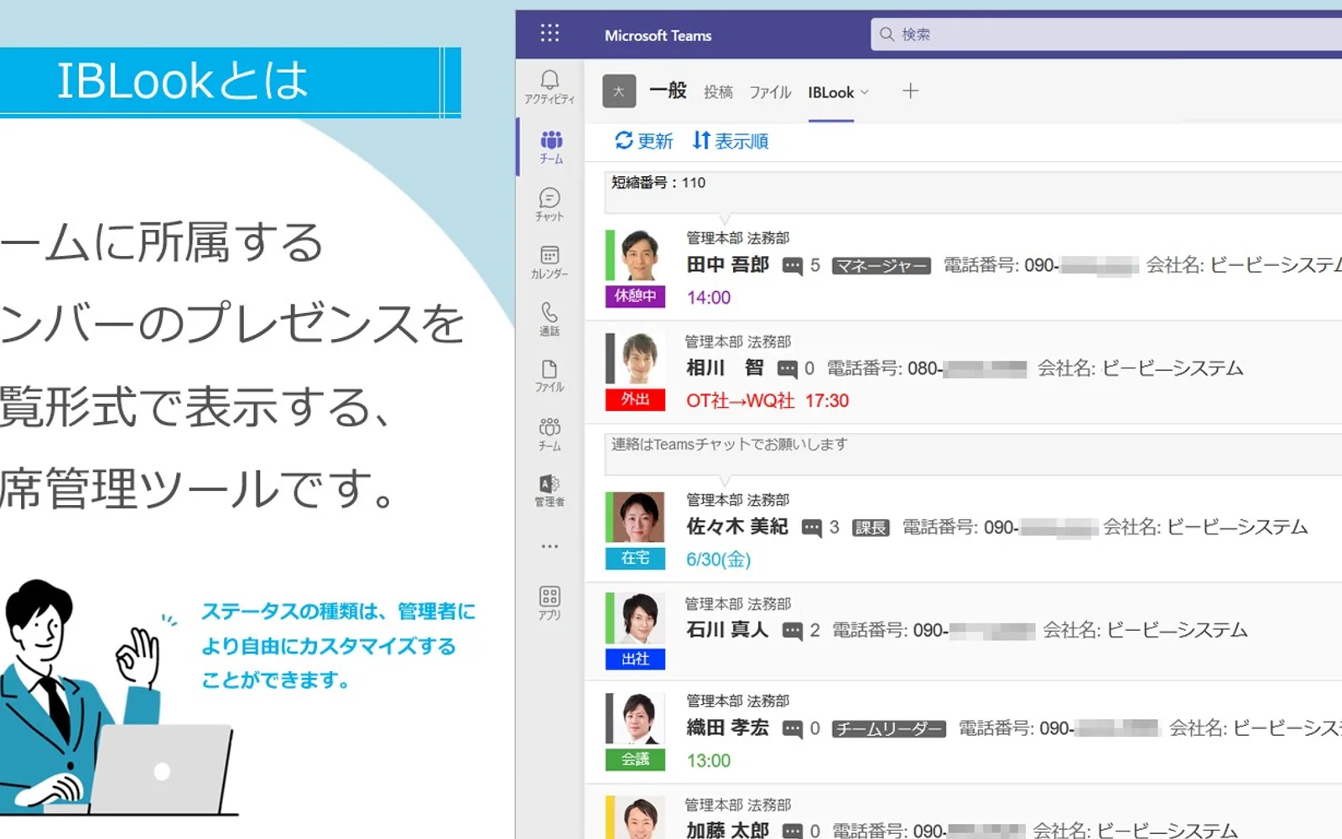Click the OT社→WQ社 17:30 destination text
The height and width of the screenshot is (839, 1342).
click(x=767, y=401)
